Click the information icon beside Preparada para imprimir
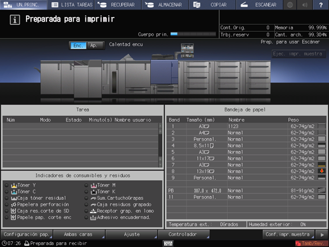The image size is (329, 247). pyautogui.click(x=15, y=20)
